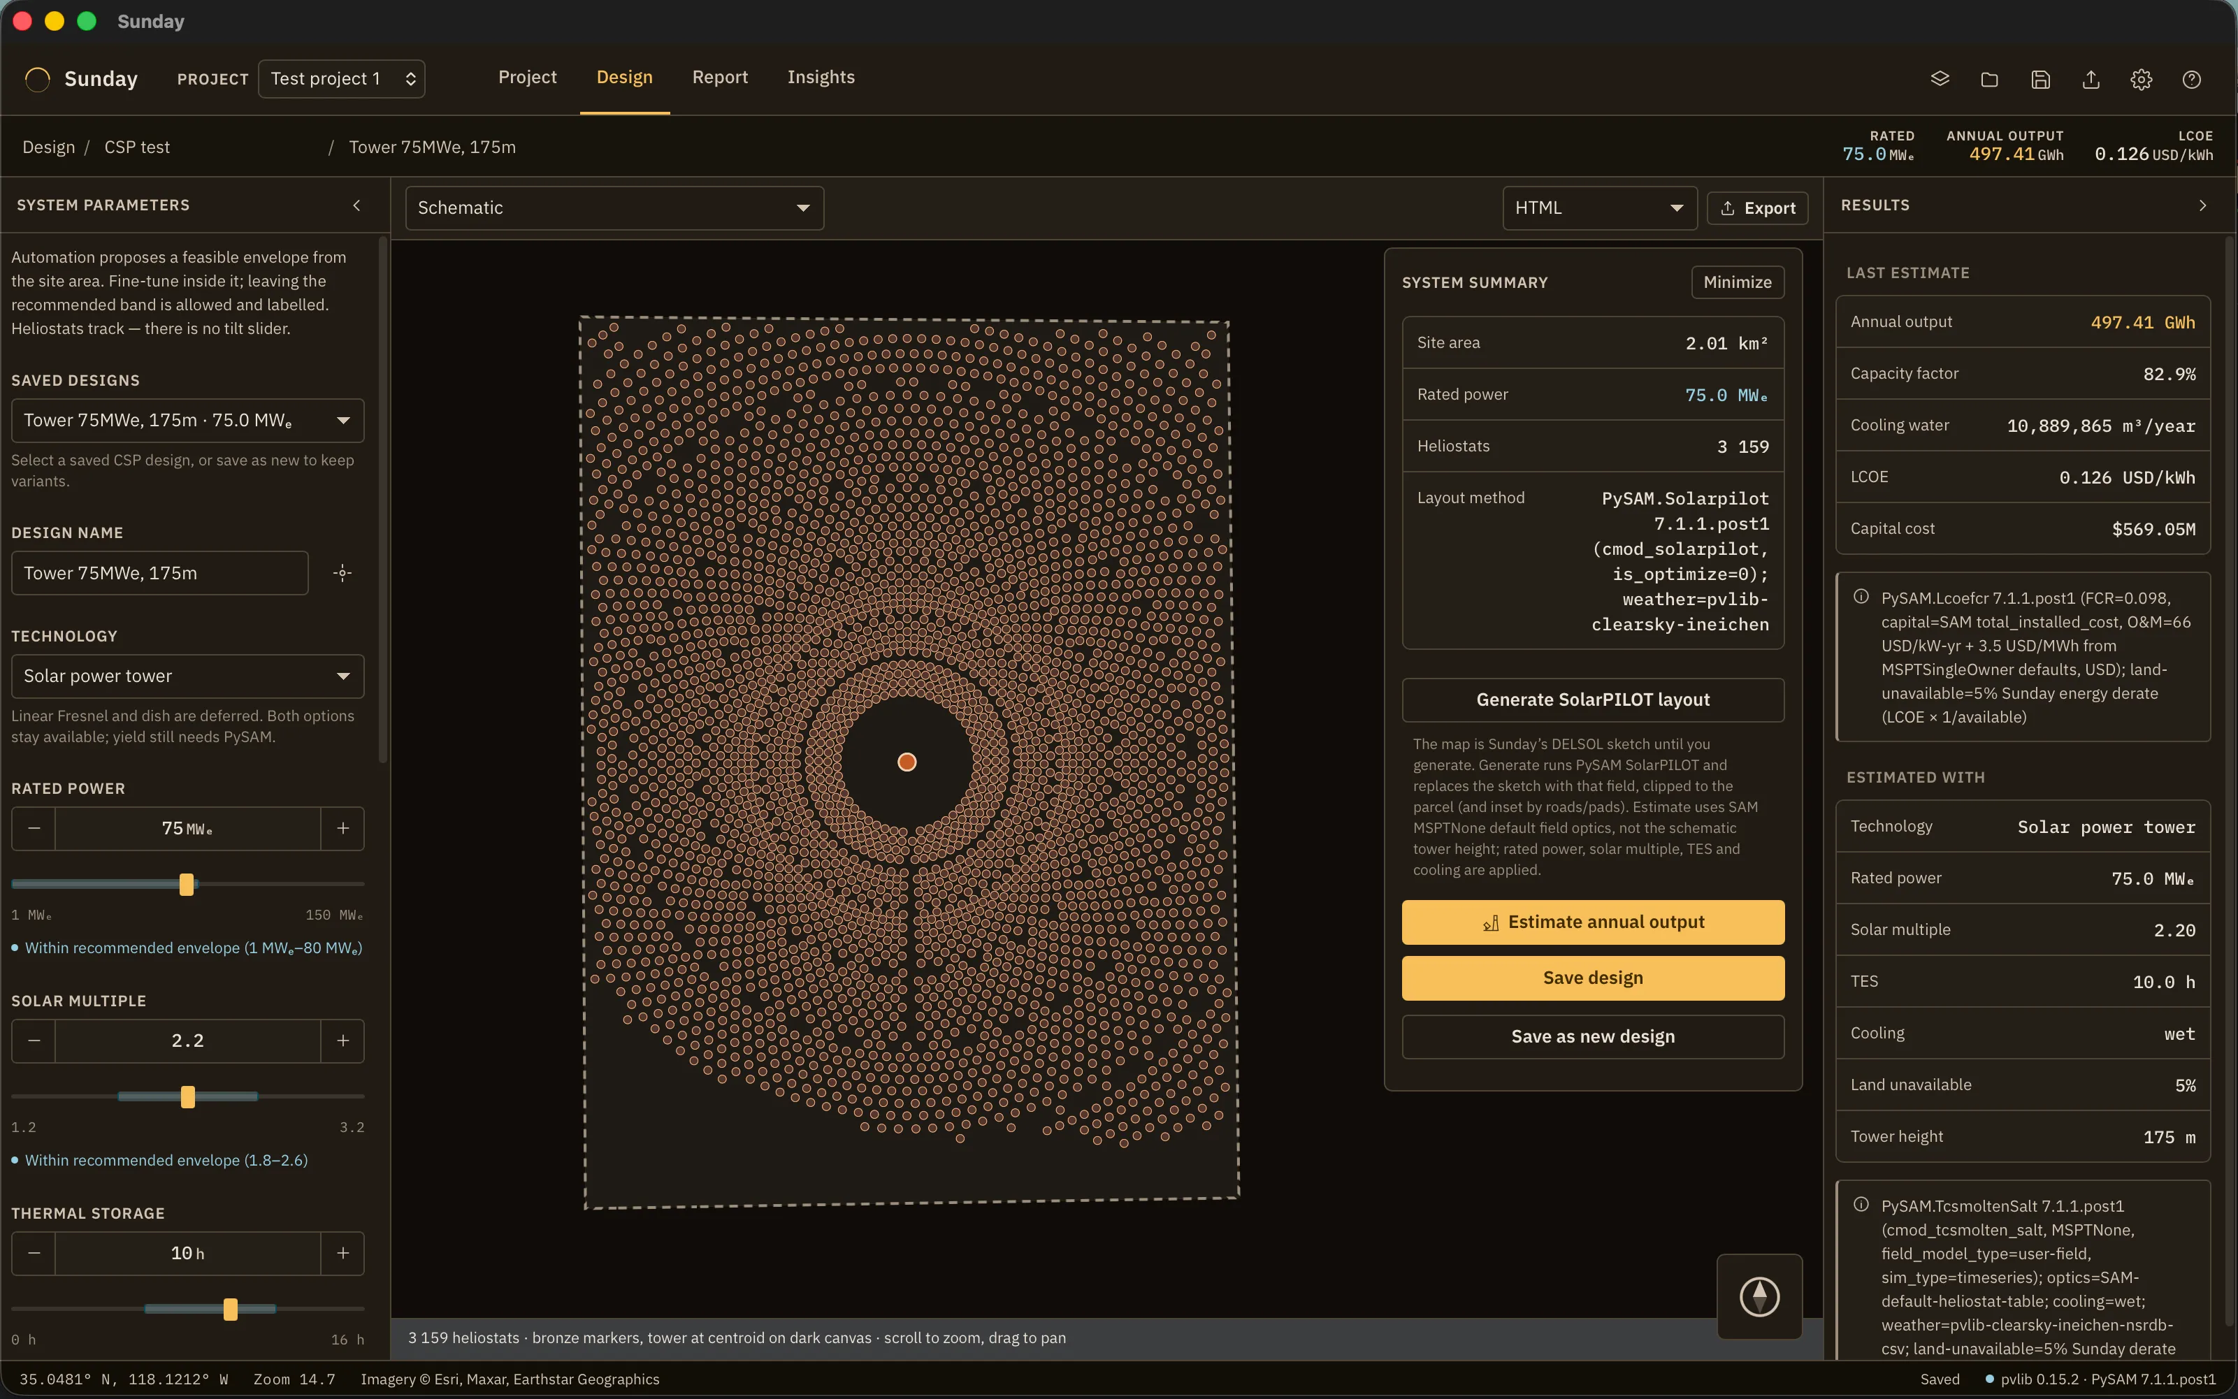Click the solar multiple slider handle
Image resolution: width=2238 pixels, height=1399 pixels.
point(188,1096)
